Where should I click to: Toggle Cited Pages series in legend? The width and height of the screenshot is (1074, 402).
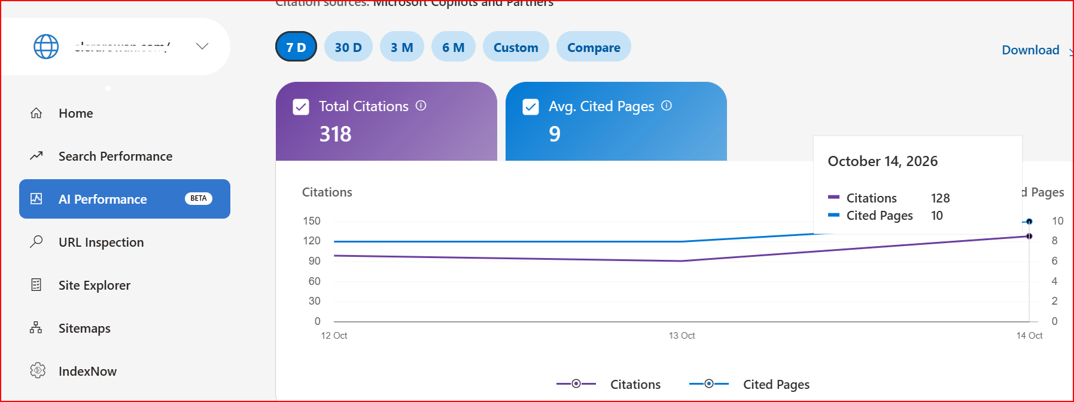click(x=749, y=384)
